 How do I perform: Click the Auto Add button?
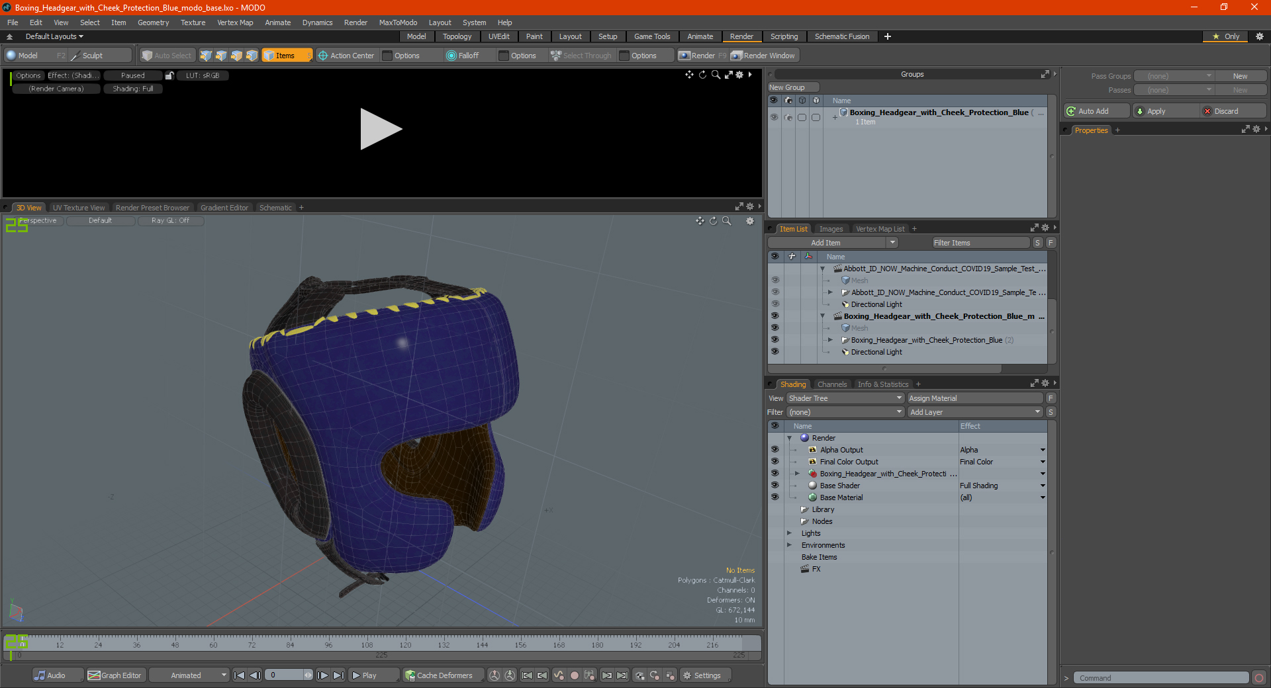[1096, 111]
